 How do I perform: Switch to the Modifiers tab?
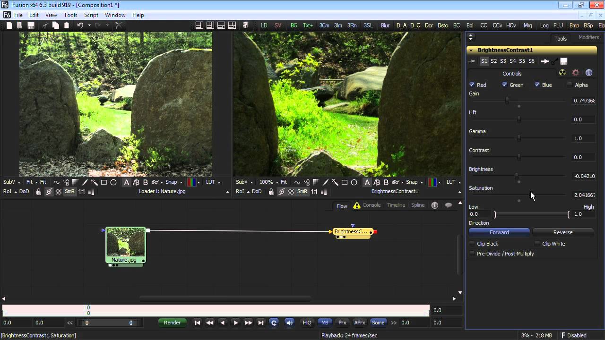[588, 37]
